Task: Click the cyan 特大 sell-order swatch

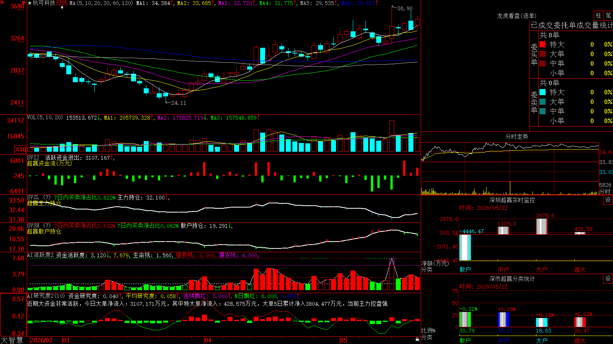Action: coord(543,92)
